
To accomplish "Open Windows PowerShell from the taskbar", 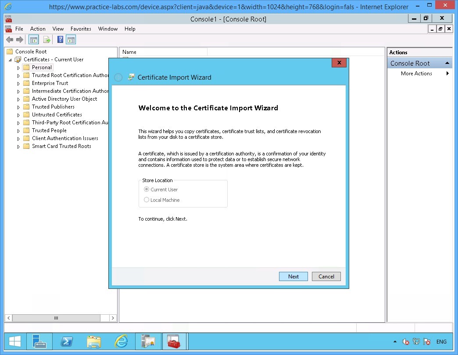I will click(x=67, y=341).
